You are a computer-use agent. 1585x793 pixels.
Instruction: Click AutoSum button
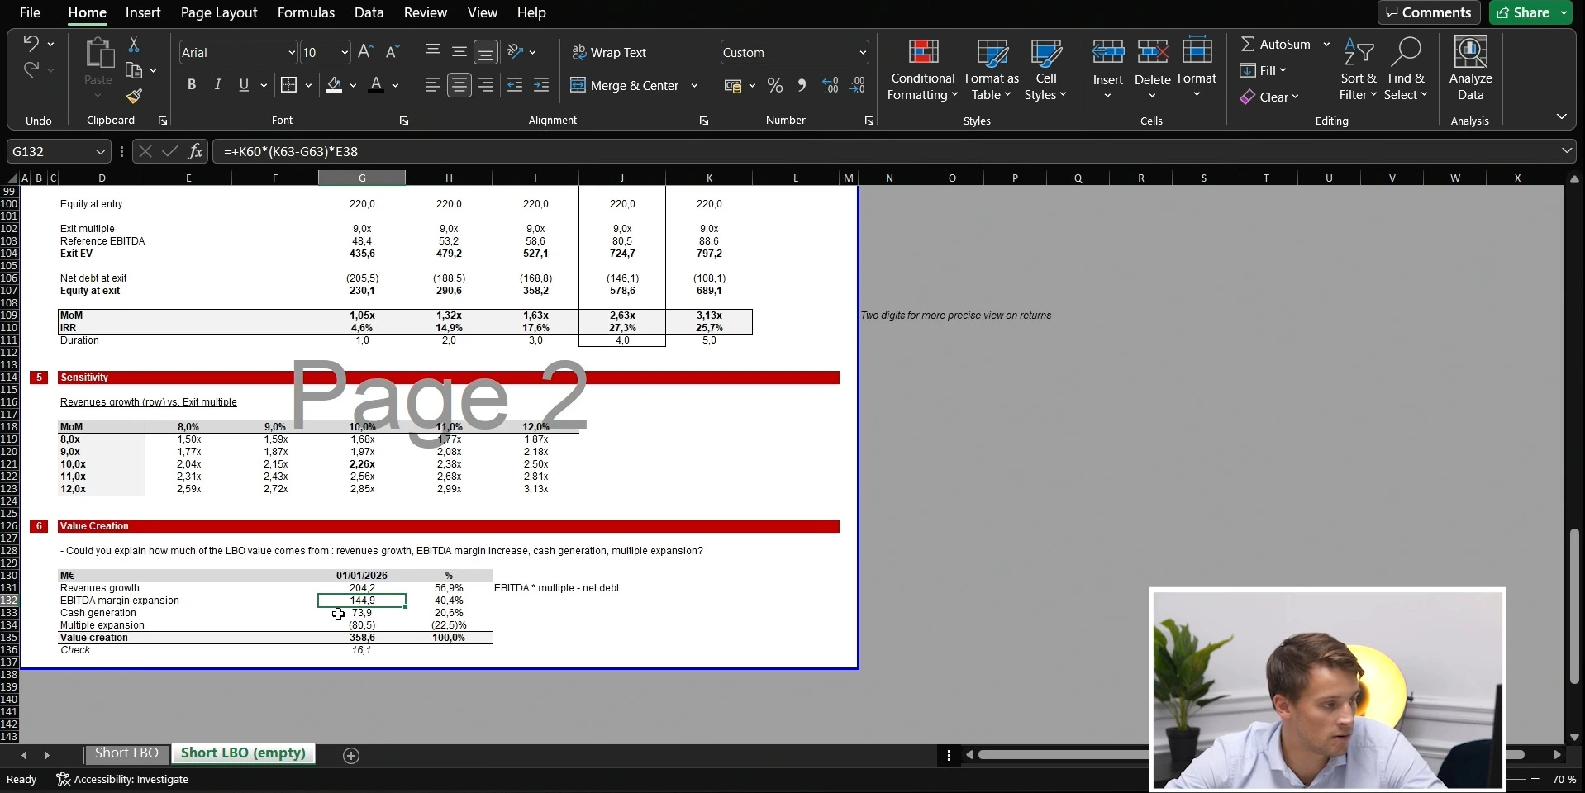coord(1276,44)
